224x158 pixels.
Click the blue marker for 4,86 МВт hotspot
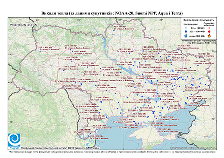40,51
